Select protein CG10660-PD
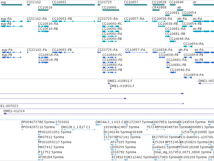Screen dimensions: 214x161 109,62
